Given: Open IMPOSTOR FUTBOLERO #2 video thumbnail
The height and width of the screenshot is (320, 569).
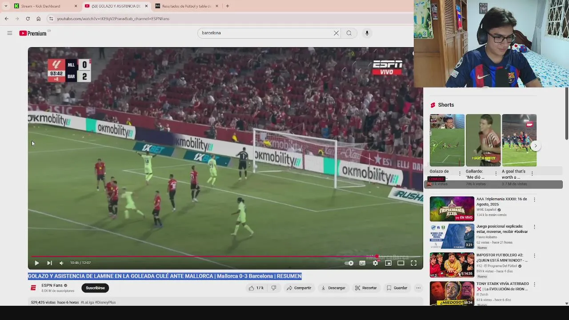Looking at the screenshot, I should click(452, 265).
